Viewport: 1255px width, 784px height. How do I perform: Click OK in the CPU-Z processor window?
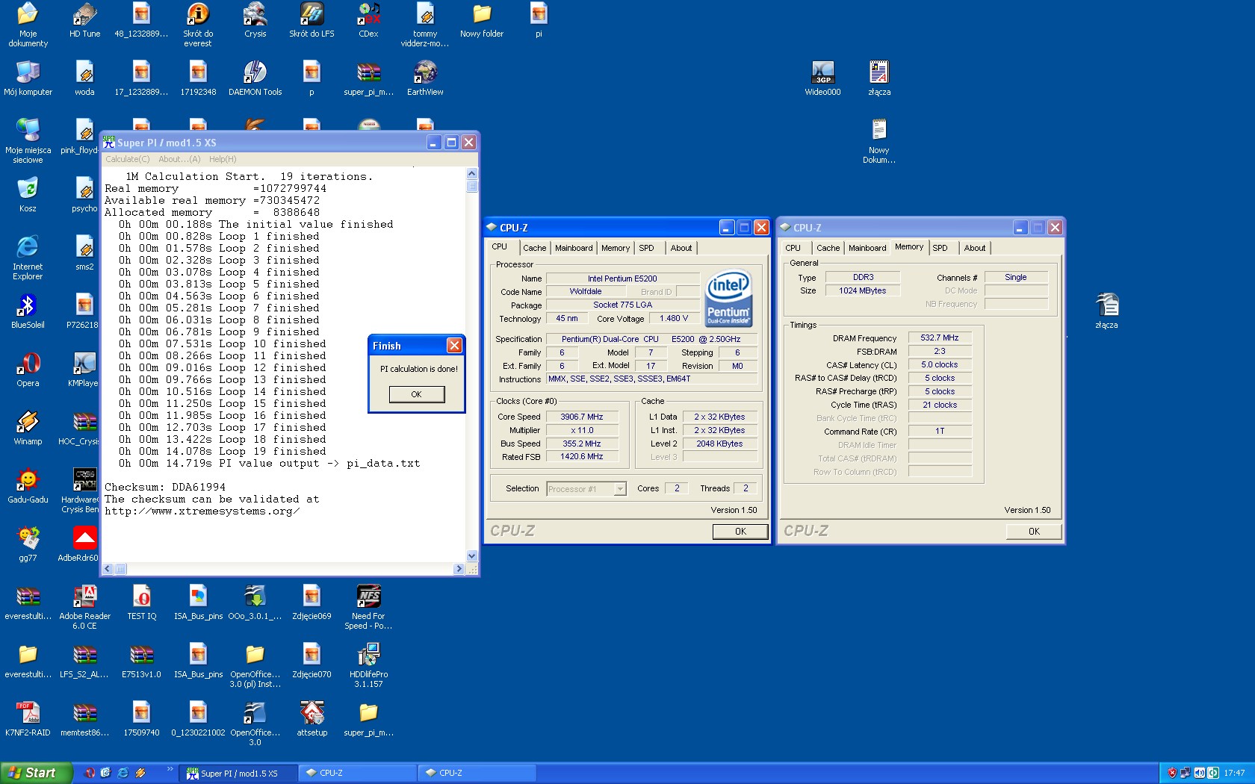[740, 532]
